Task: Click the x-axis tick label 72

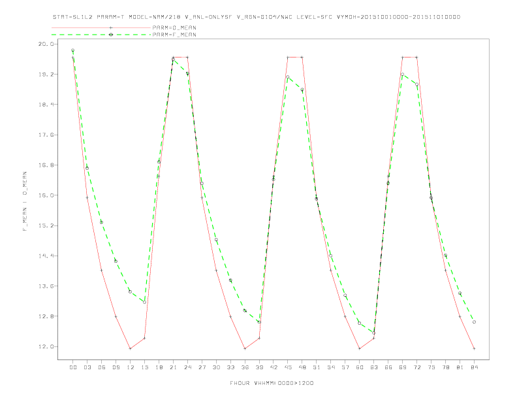Action: pyautogui.click(x=416, y=367)
